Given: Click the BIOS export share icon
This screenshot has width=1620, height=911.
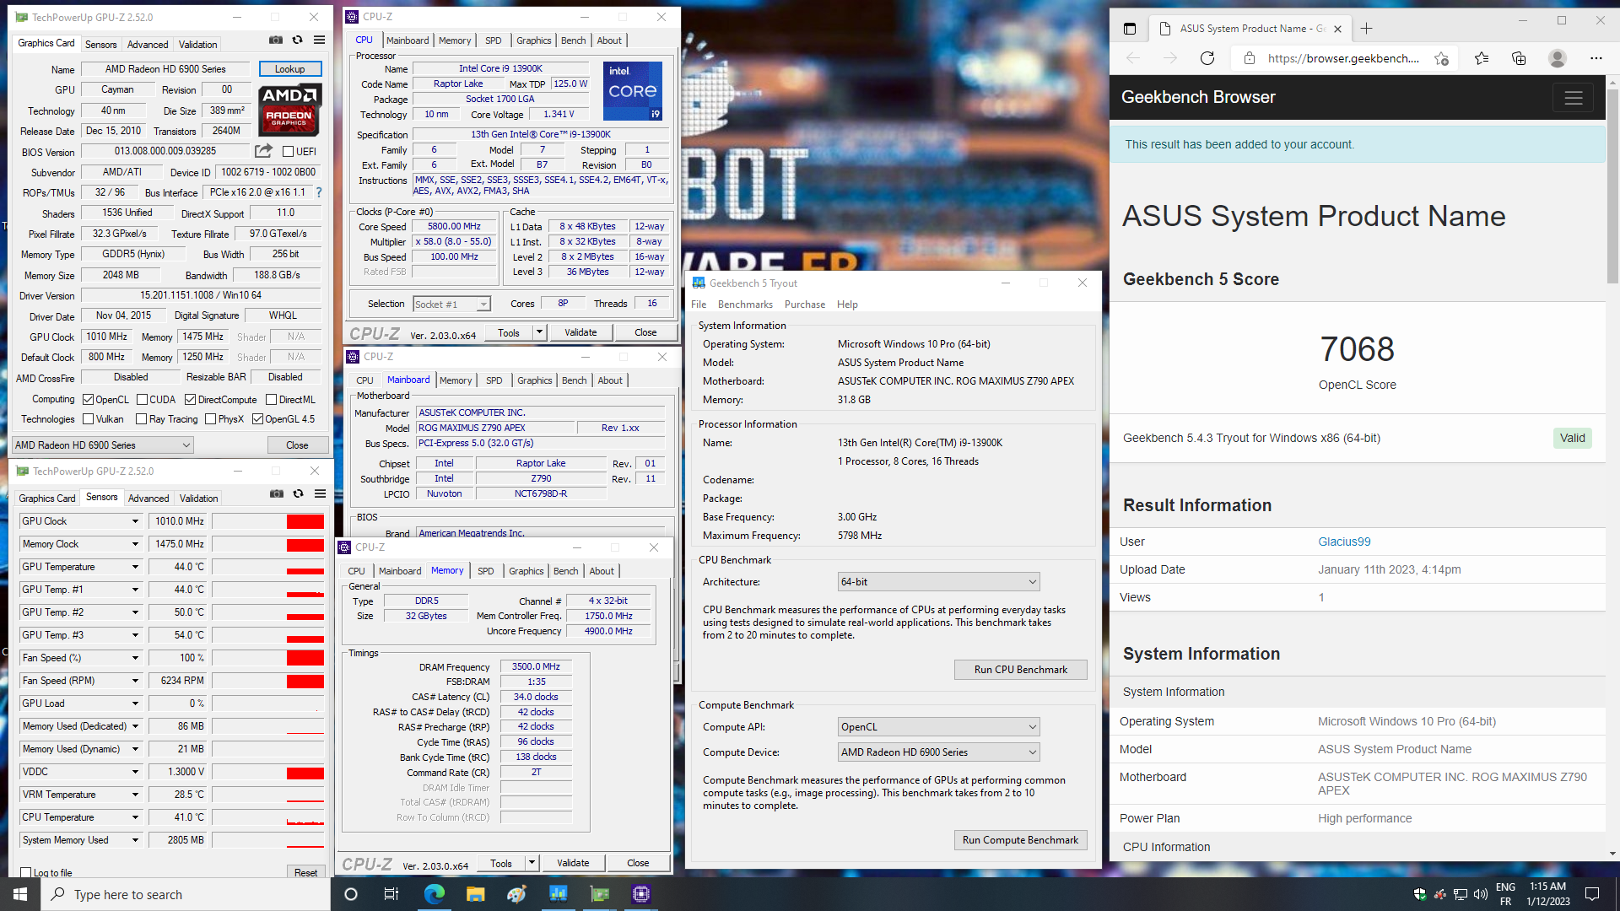Looking at the screenshot, I should pyautogui.click(x=264, y=151).
